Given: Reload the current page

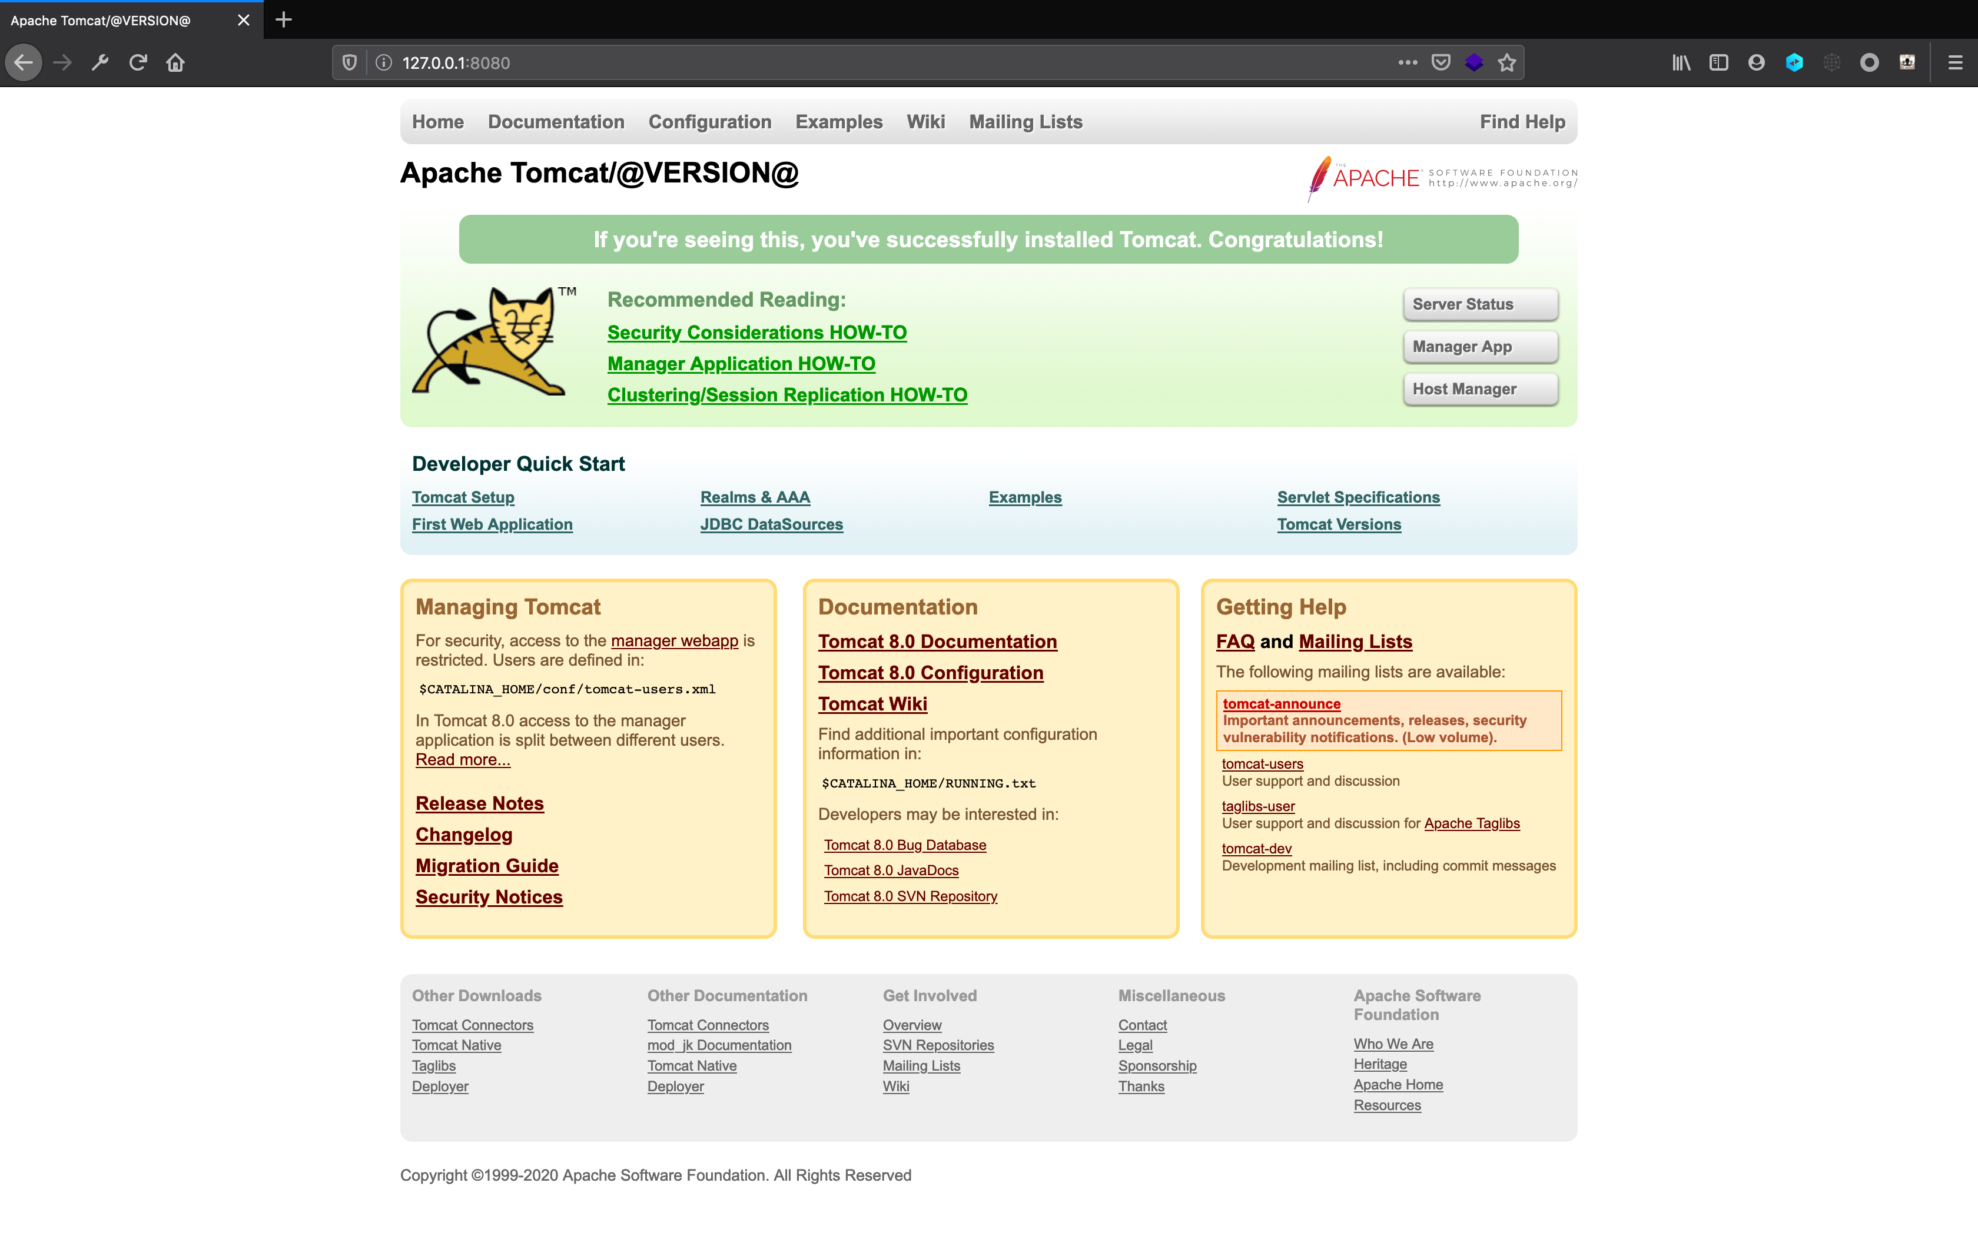Looking at the screenshot, I should pyautogui.click(x=138, y=63).
